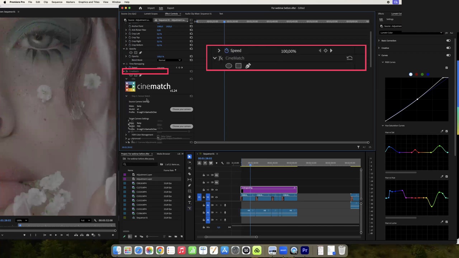The height and width of the screenshot is (258, 459).
Task: Click the Add Marker icon in timeline
Action: [216, 163]
